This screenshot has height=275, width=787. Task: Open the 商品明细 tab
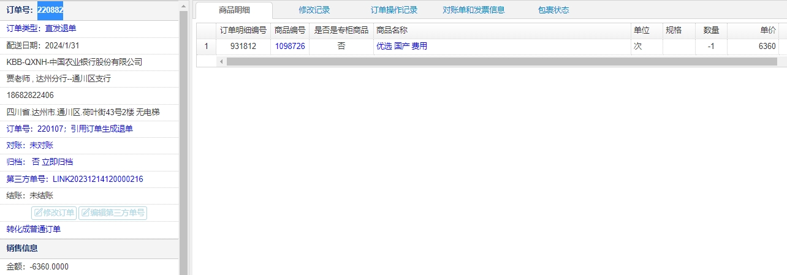[234, 10]
